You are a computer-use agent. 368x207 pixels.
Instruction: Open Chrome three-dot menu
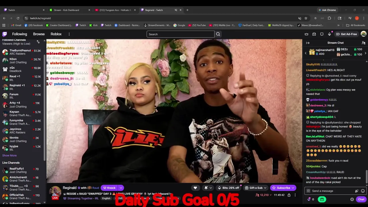[364, 18]
